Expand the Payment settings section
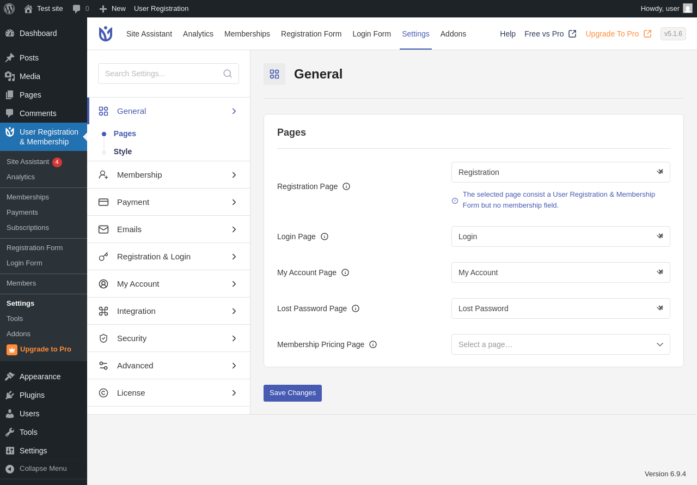This screenshot has width=697, height=485. pos(169,202)
